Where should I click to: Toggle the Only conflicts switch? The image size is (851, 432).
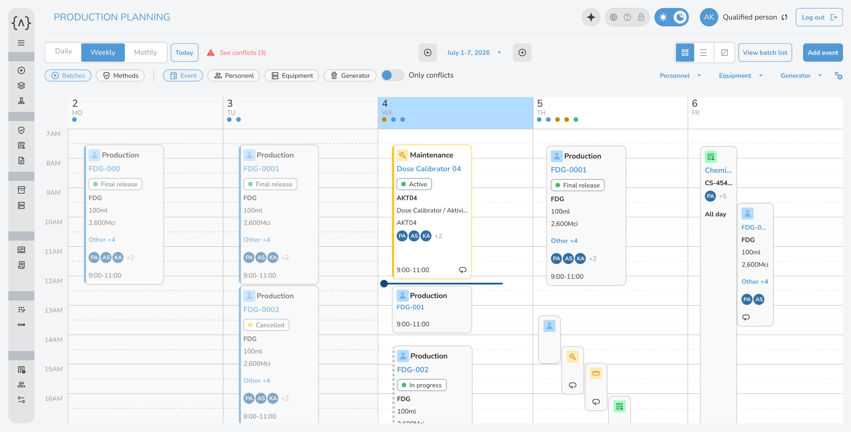(392, 75)
